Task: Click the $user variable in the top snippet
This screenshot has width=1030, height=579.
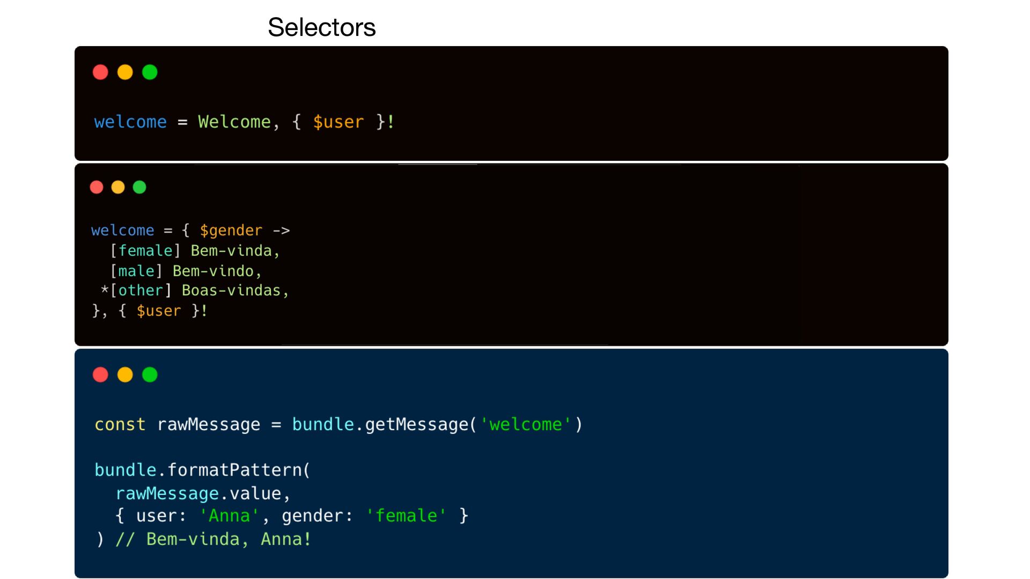Action: tap(339, 122)
